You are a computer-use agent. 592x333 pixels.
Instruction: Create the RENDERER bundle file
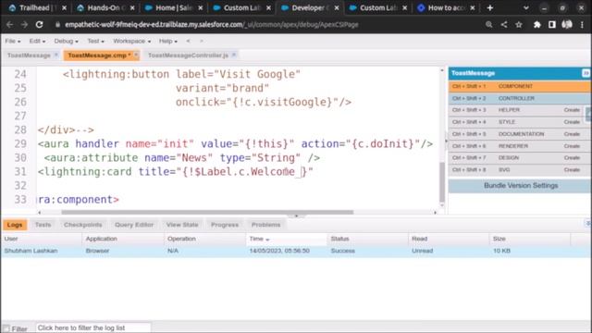(x=572, y=146)
